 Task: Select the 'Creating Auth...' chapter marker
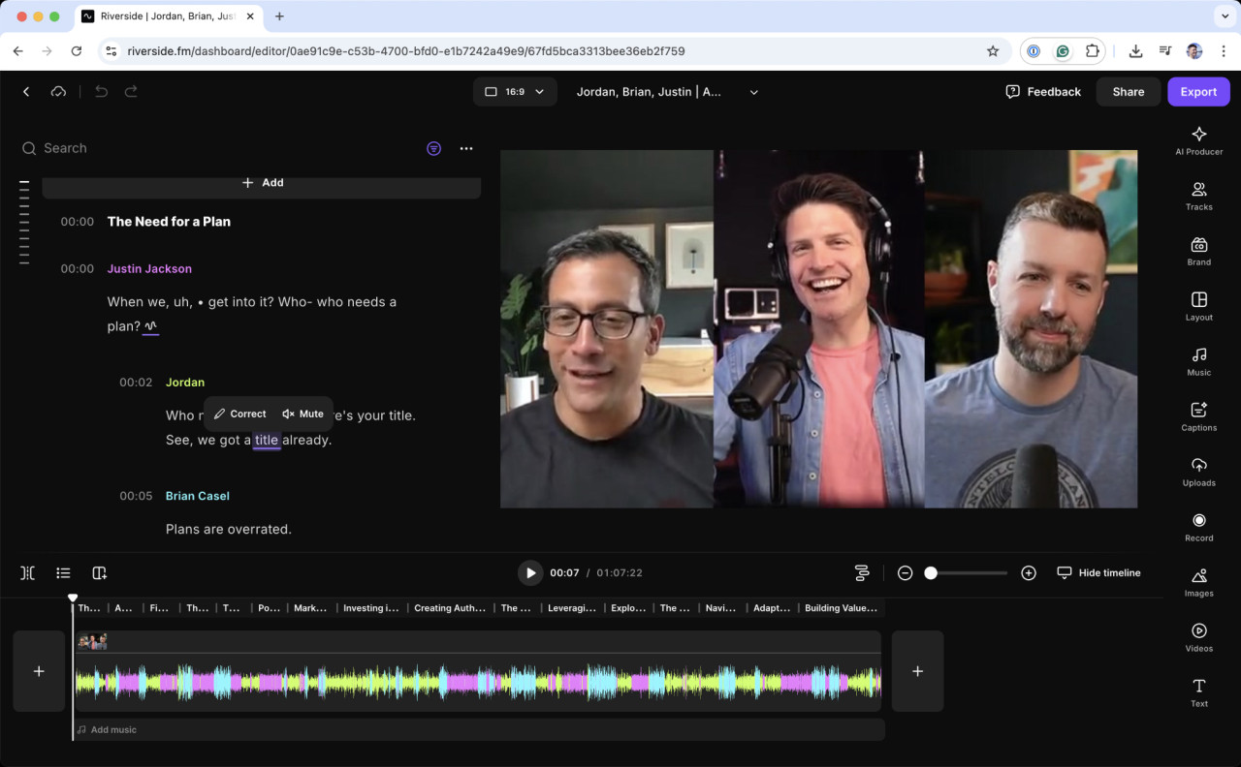pos(449,608)
